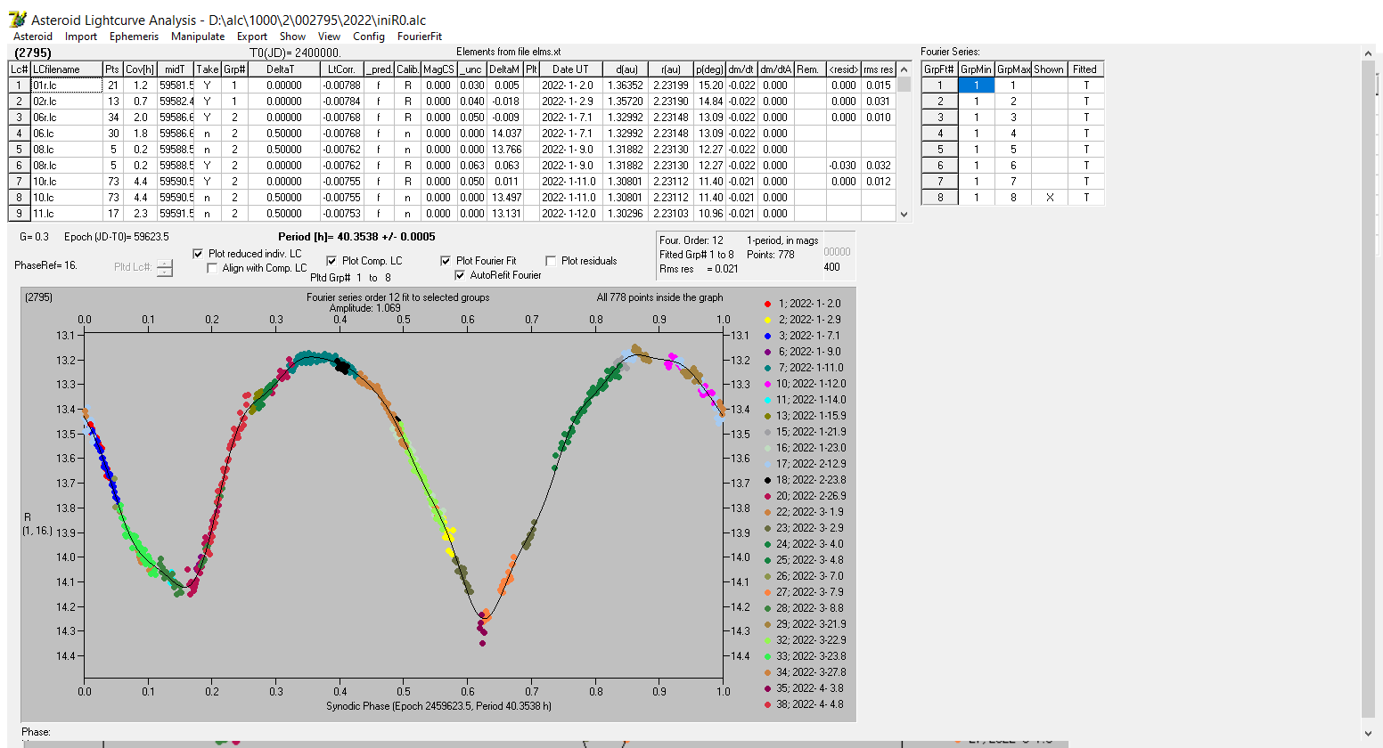Click the Take cell 'Y' in row 1
This screenshot has height=748, width=1383.
(x=208, y=85)
